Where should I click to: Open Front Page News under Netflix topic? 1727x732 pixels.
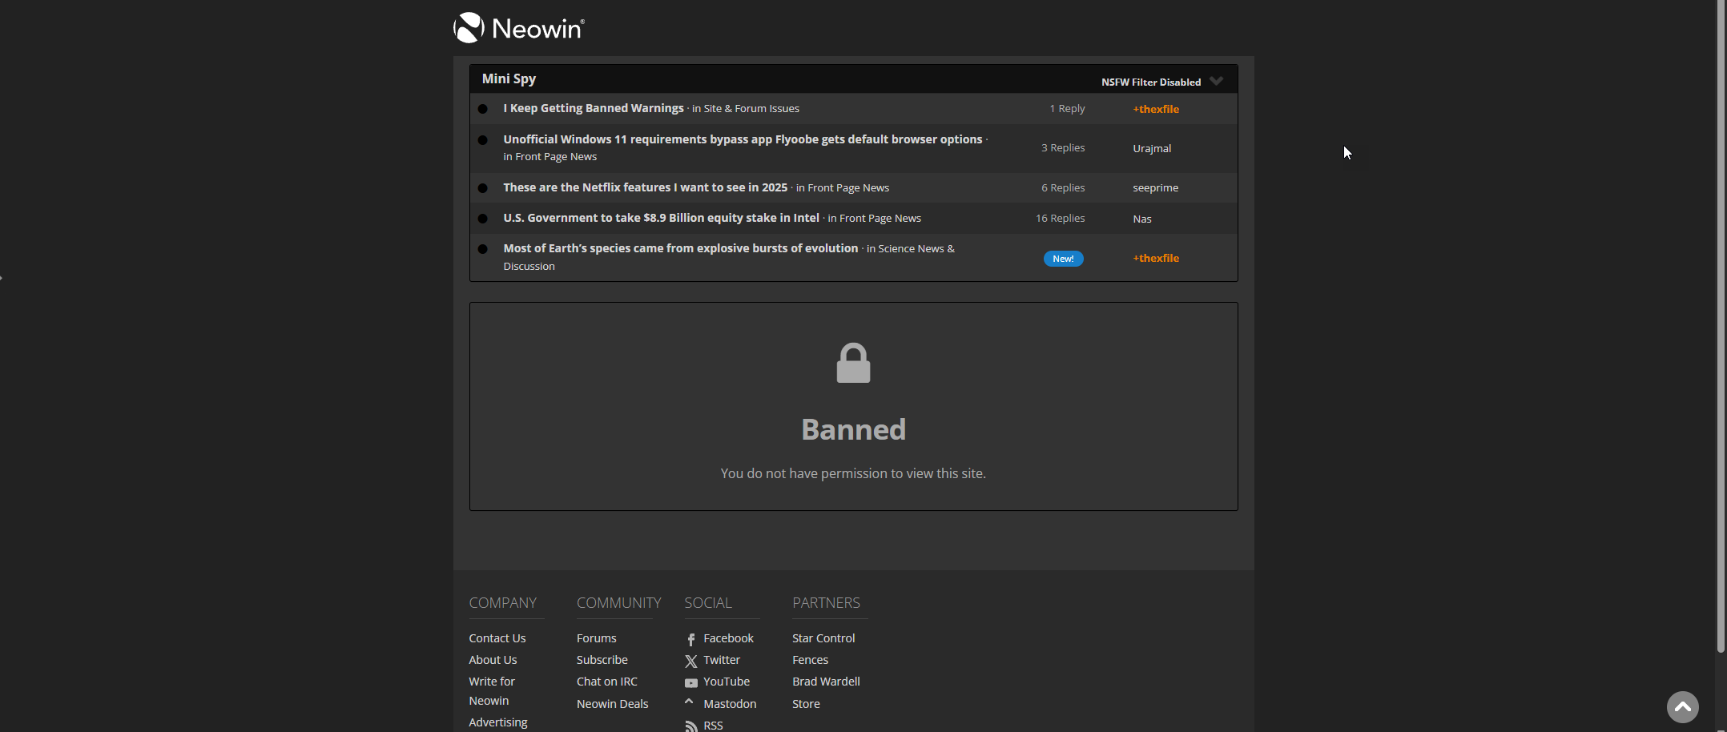coord(848,187)
